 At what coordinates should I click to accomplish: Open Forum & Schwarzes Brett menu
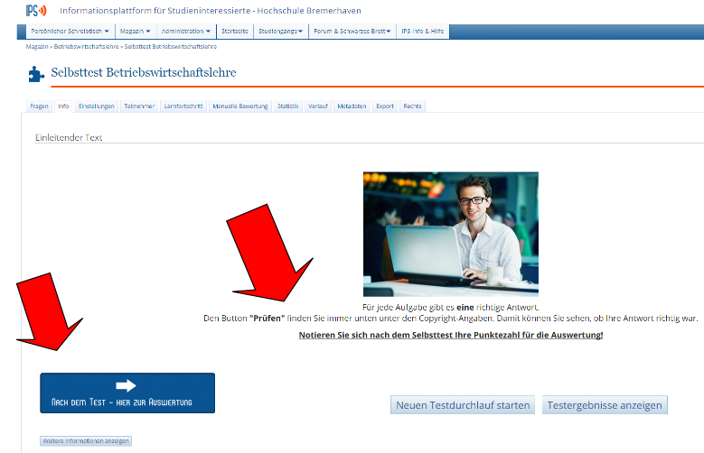pyautogui.click(x=352, y=32)
